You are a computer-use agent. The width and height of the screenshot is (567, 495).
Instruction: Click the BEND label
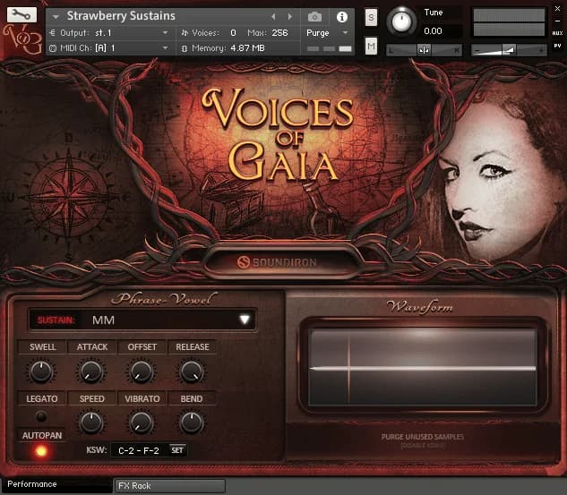coord(192,398)
